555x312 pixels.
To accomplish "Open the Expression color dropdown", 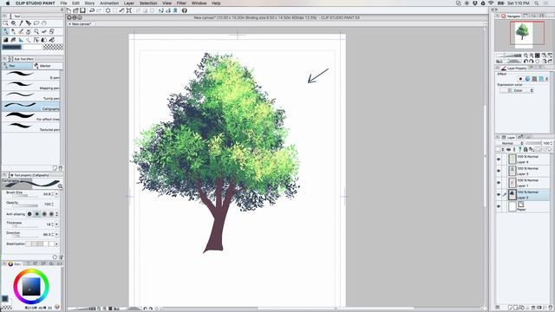I will 517,90.
